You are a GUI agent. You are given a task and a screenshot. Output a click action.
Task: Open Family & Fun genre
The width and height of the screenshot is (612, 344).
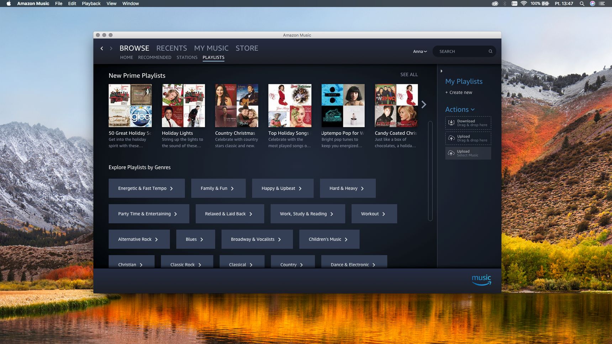[218, 188]
